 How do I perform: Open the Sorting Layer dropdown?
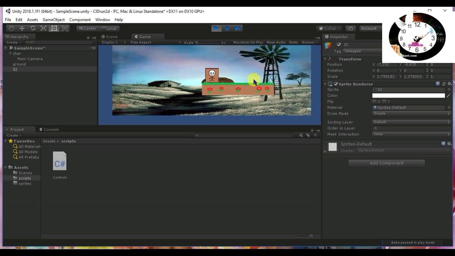tap(411, 122)
